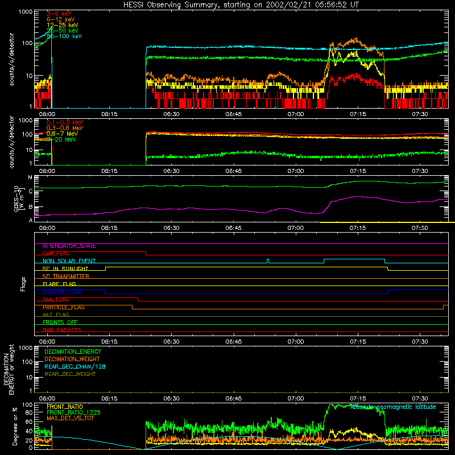Select the NON_SOLAR_EVENT flag label
Viewport: 455px width, 455px height.
pos(69,261)
